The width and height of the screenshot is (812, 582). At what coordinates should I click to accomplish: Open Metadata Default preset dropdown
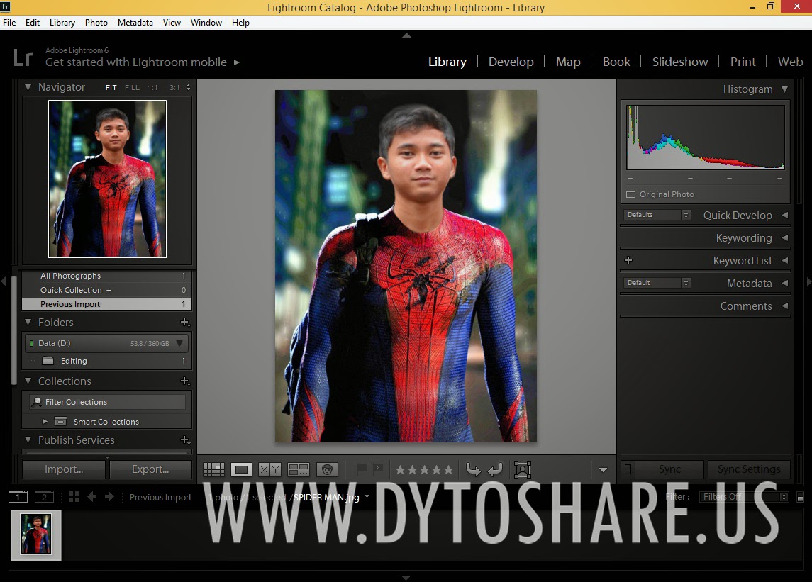657,283
